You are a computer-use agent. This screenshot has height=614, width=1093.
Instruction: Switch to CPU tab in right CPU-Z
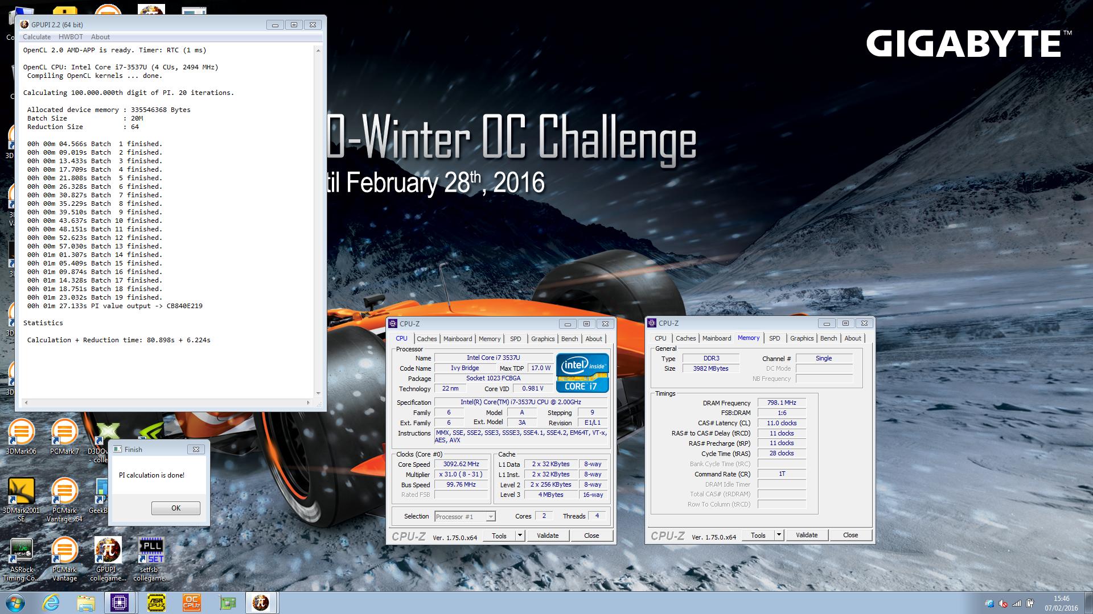tap(660, 338)
